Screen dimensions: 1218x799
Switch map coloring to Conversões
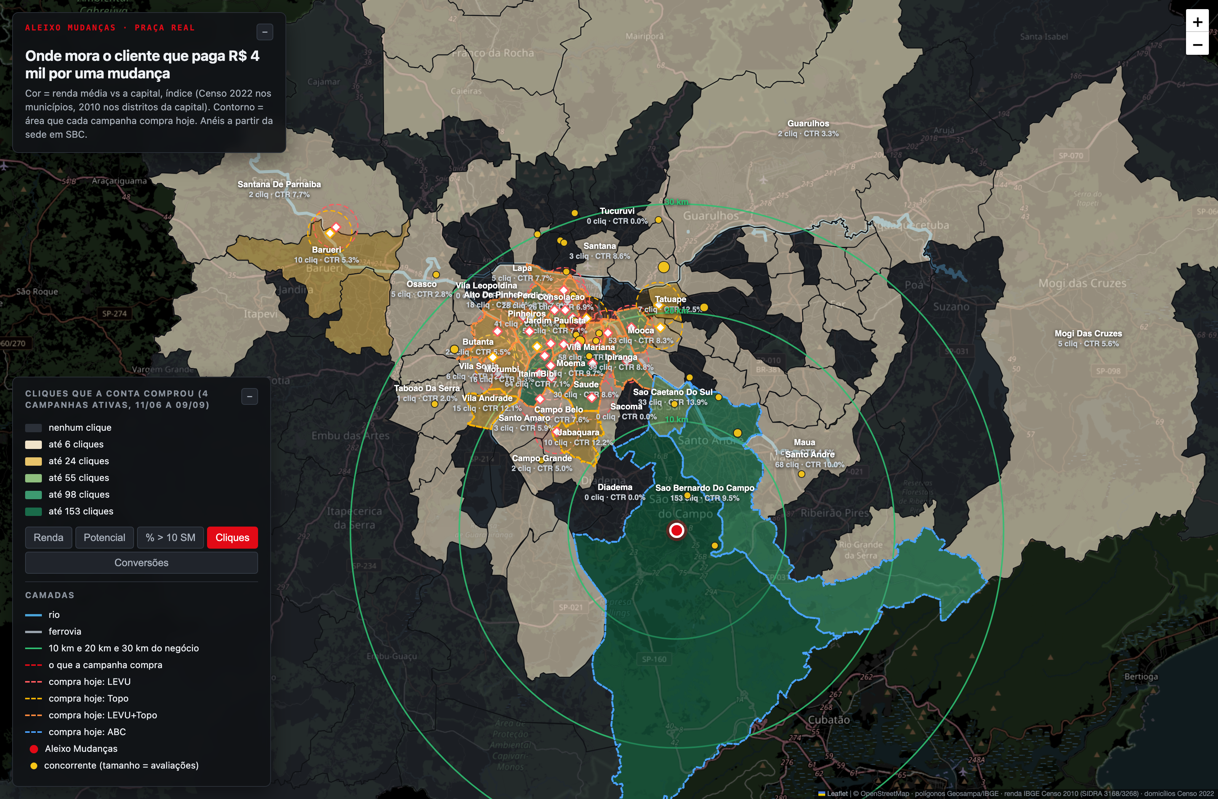click(x=141, y=563)
